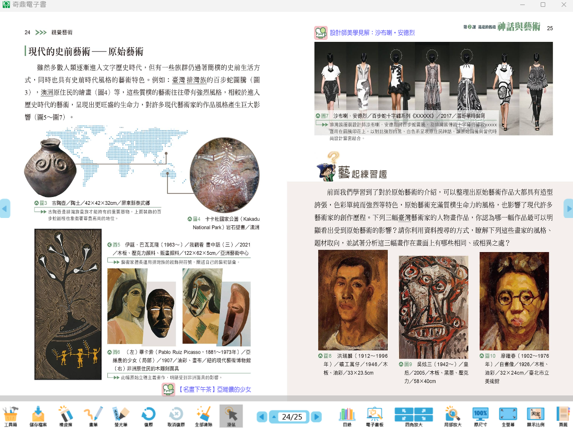Viewport: 573px width, 430px height.
Task: Enlarge 圖3 古陶壺 pottery image
Action: (50, 167)
